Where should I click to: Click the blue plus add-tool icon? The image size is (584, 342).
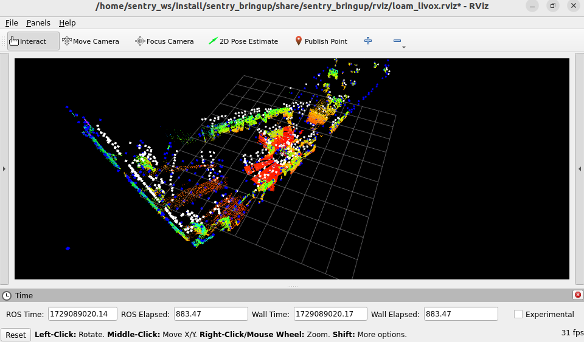[x=368, y=41]
